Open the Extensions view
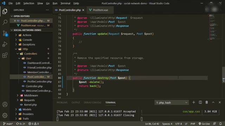The image size is (225, 126). (x=5, y=55)
